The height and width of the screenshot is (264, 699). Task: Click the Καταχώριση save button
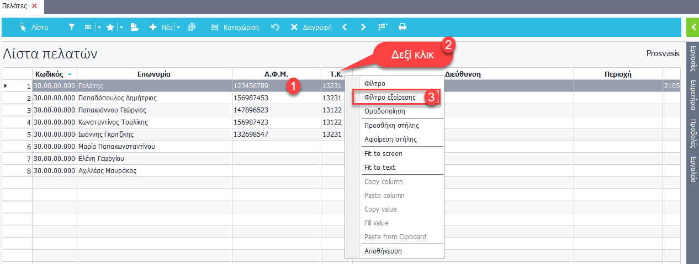click(235, 27)
